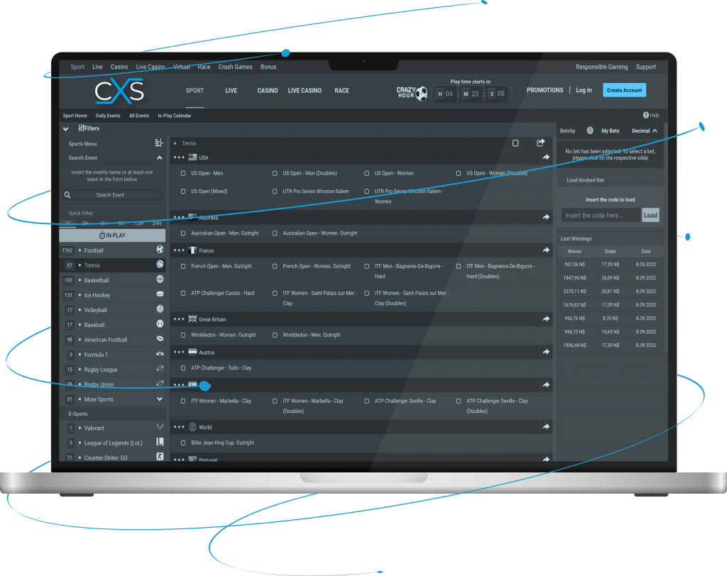This screenshot has width=727, height=576.
Task: Collapse the Search Event section
Action: coord(159,158)
